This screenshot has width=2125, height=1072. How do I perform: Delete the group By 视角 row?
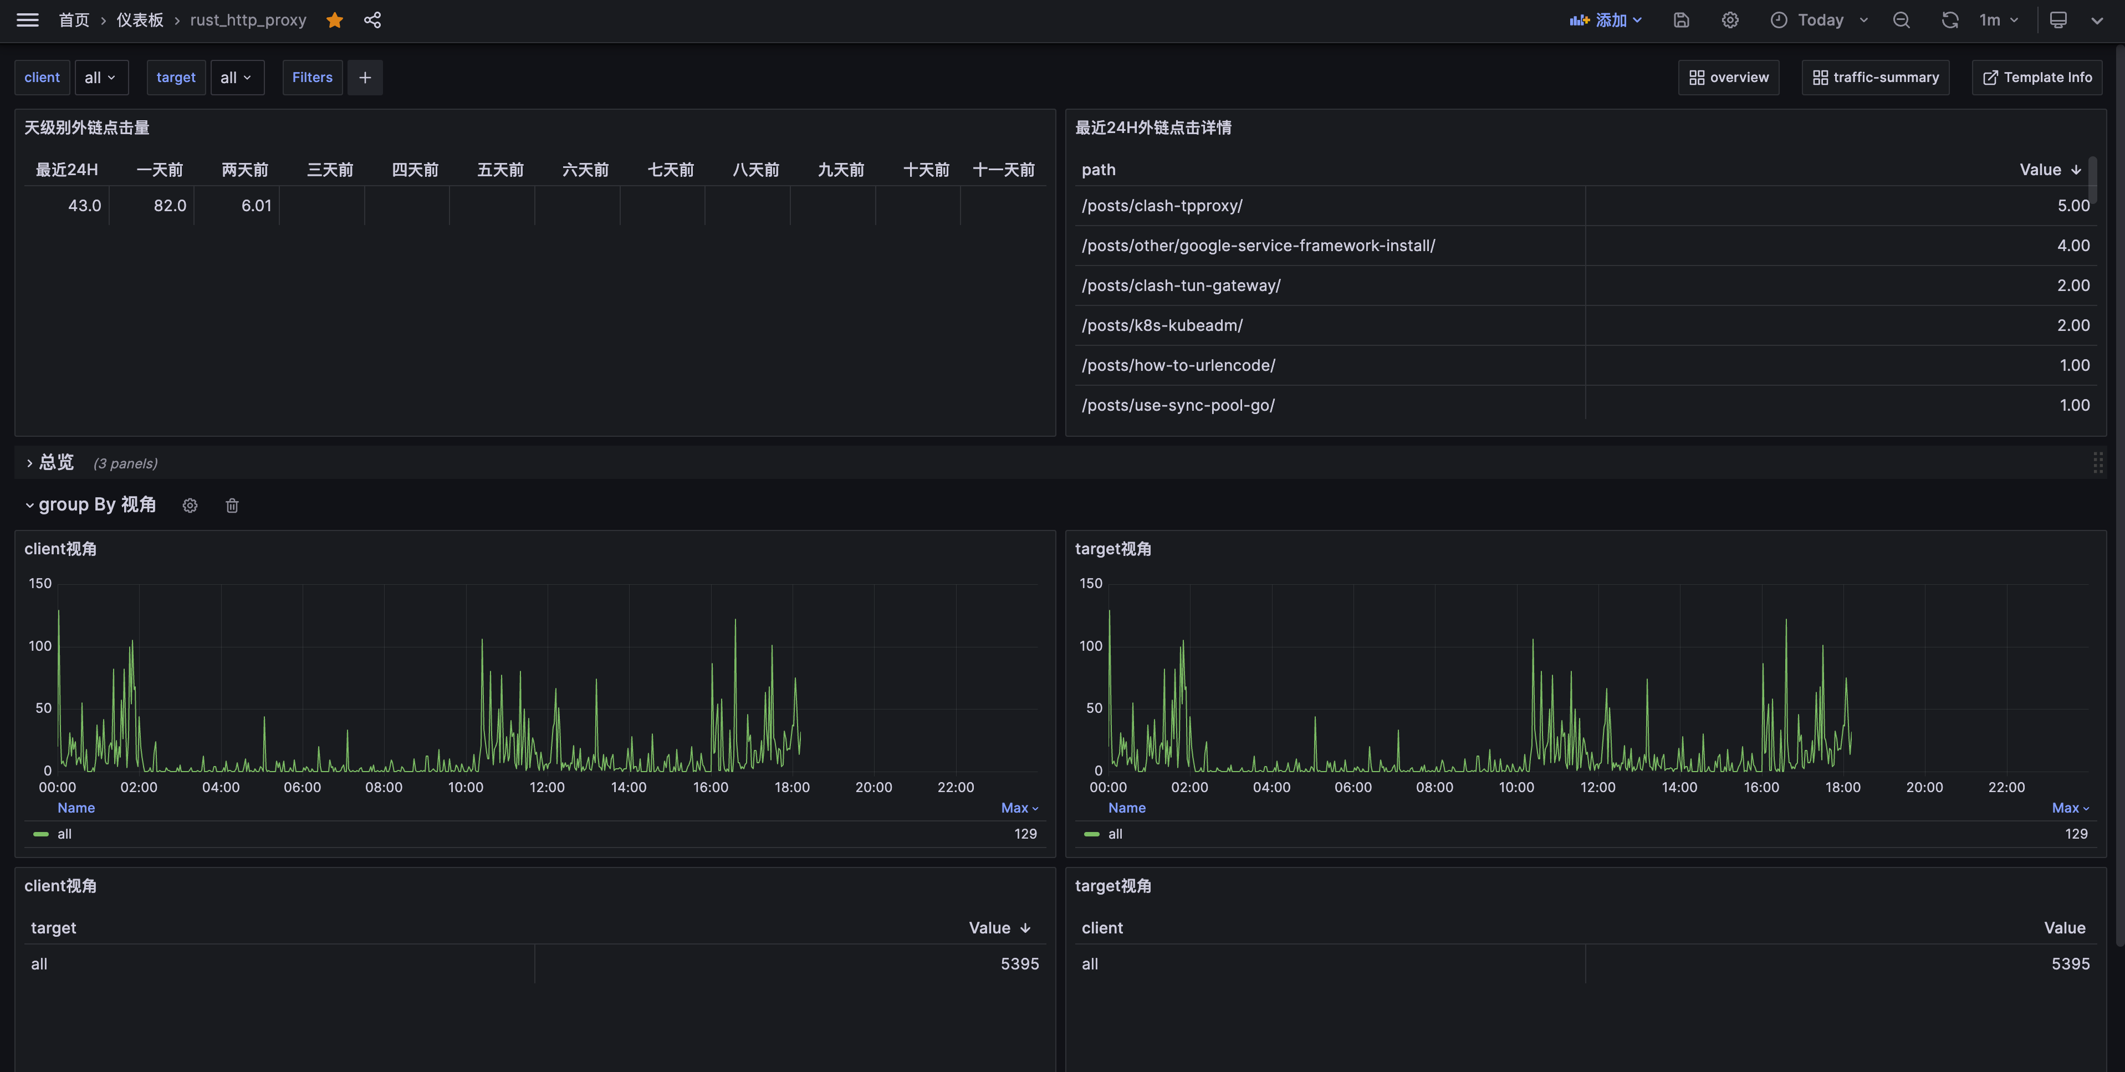point(232,506)
